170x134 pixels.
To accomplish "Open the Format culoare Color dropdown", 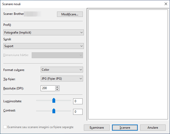I will point(62,69).
